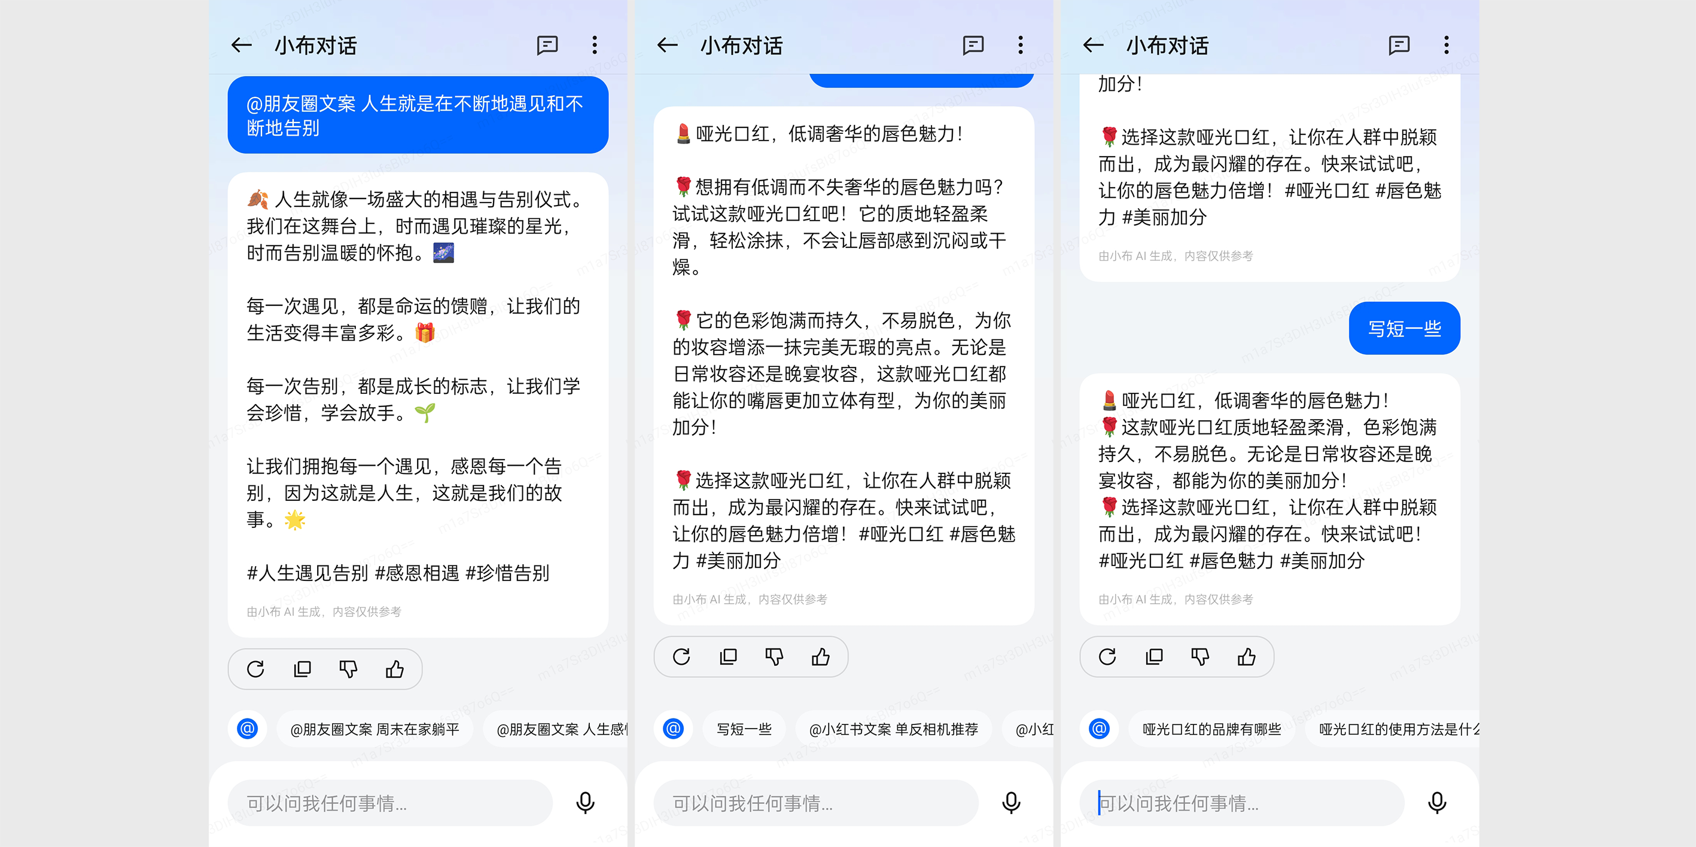
Task: Regenerate lipstick reply in middle screen
Action: [x=681, y=656]
